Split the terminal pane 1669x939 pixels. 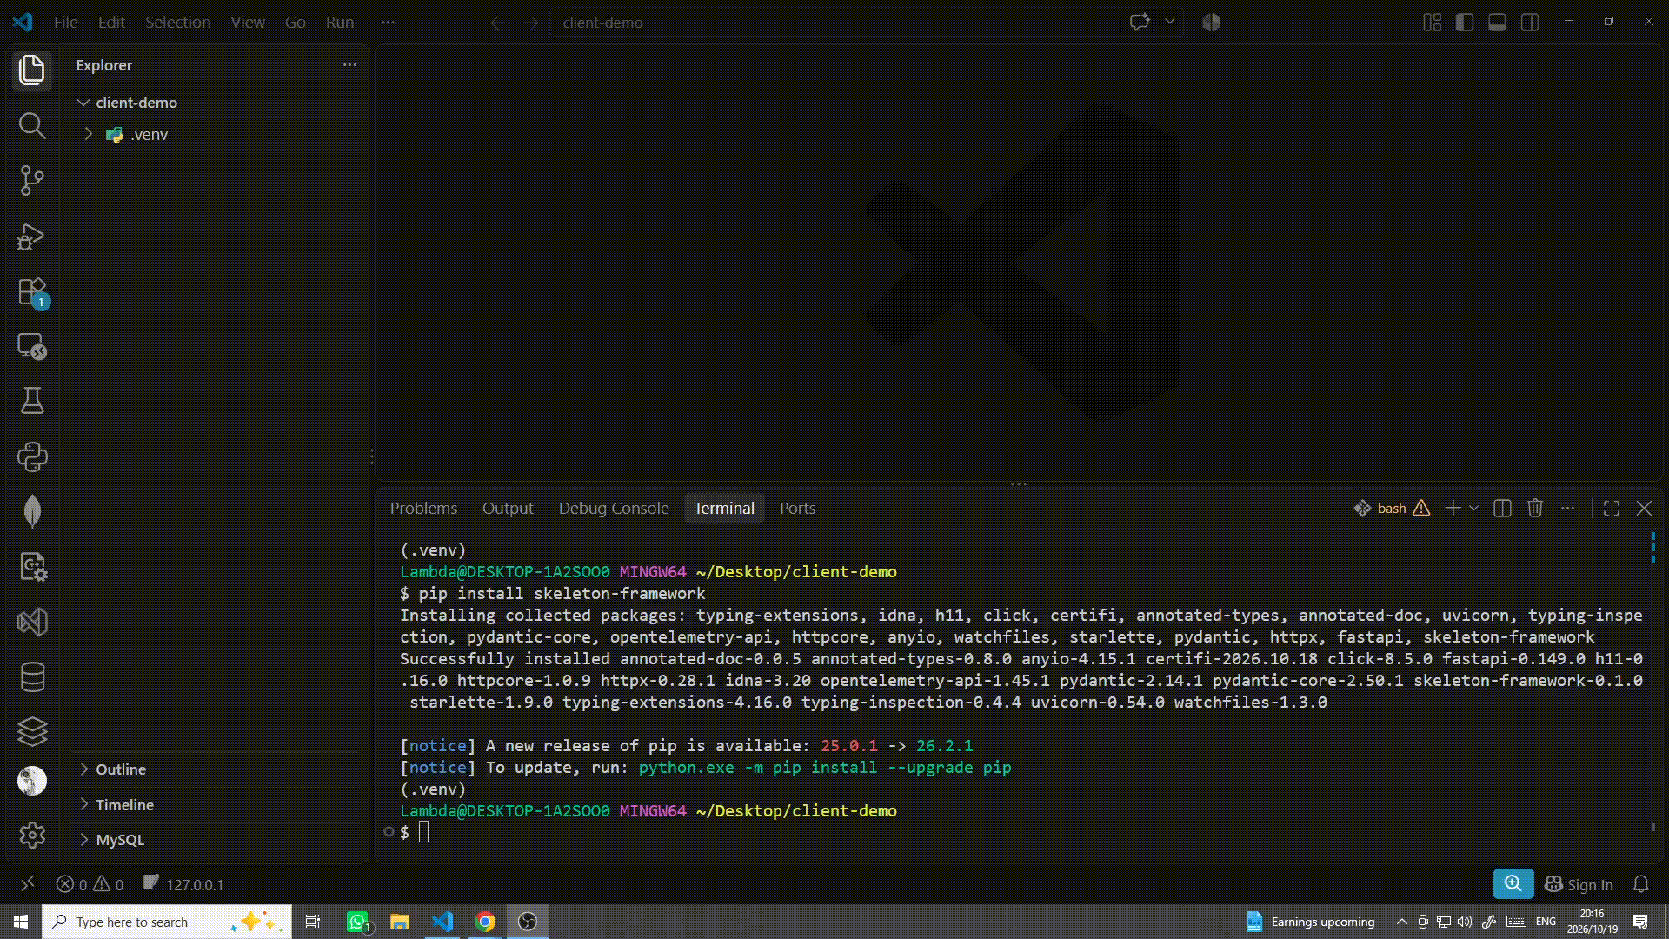click(x=1502, y=509)
